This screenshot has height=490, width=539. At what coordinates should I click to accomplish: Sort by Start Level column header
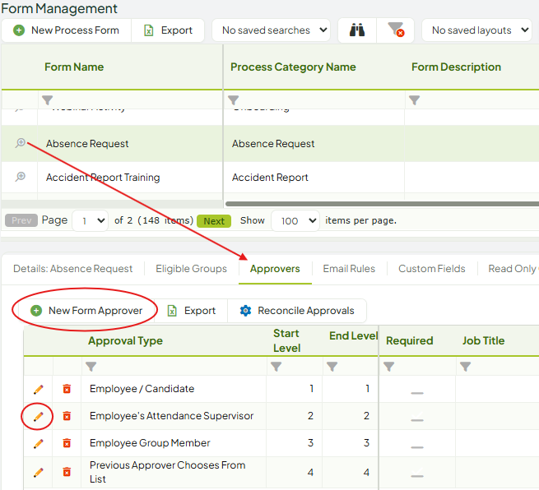click(x=286, y=340)
